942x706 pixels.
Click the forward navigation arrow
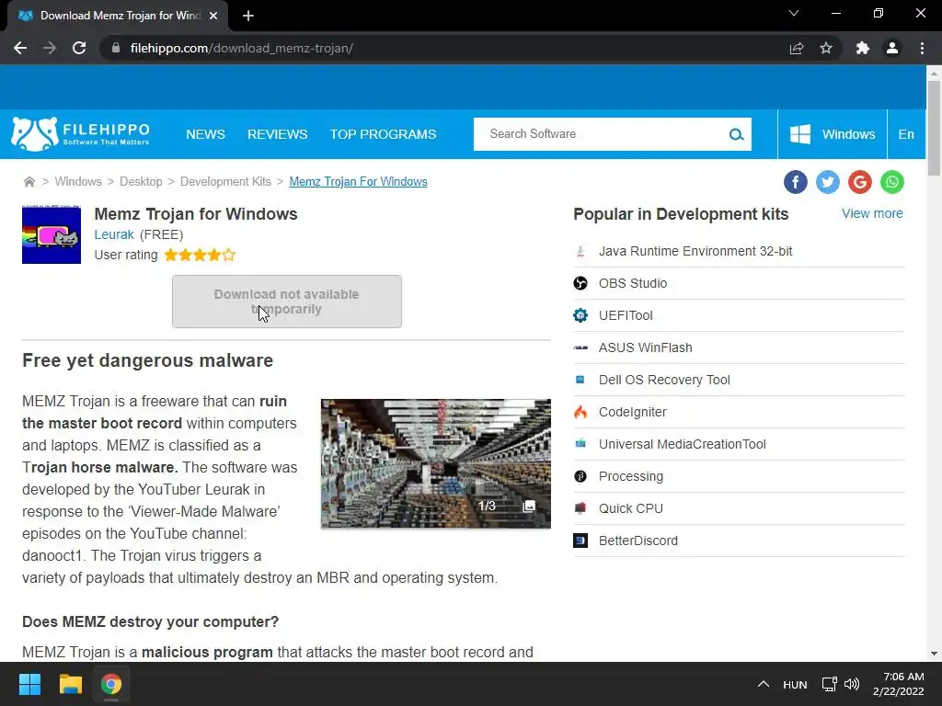50,48
